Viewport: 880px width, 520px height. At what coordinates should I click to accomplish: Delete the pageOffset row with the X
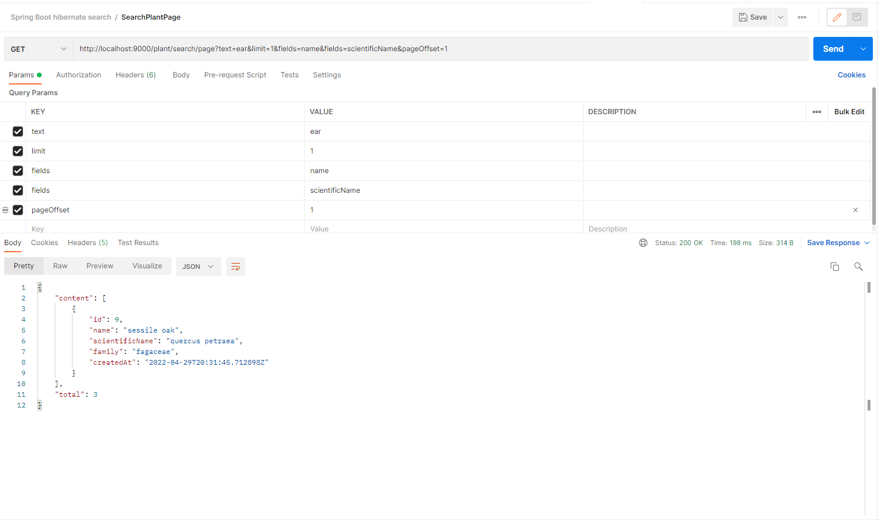(x=856, y=210)
